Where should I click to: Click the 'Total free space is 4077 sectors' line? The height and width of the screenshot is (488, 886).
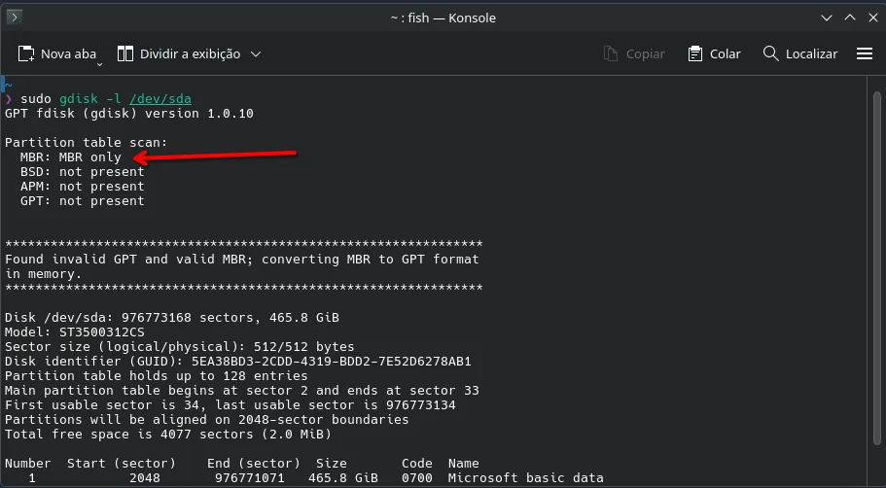168,435
